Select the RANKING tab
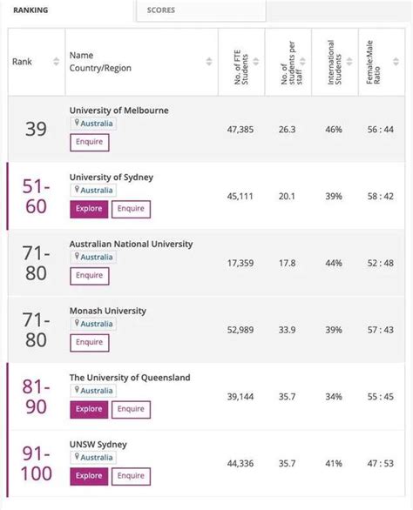The image size is (413, 510). click(30, 10)
